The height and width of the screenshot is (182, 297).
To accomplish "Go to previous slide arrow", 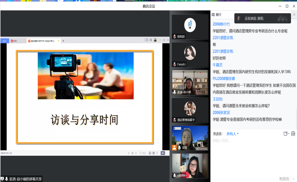I will pos(129,153).
